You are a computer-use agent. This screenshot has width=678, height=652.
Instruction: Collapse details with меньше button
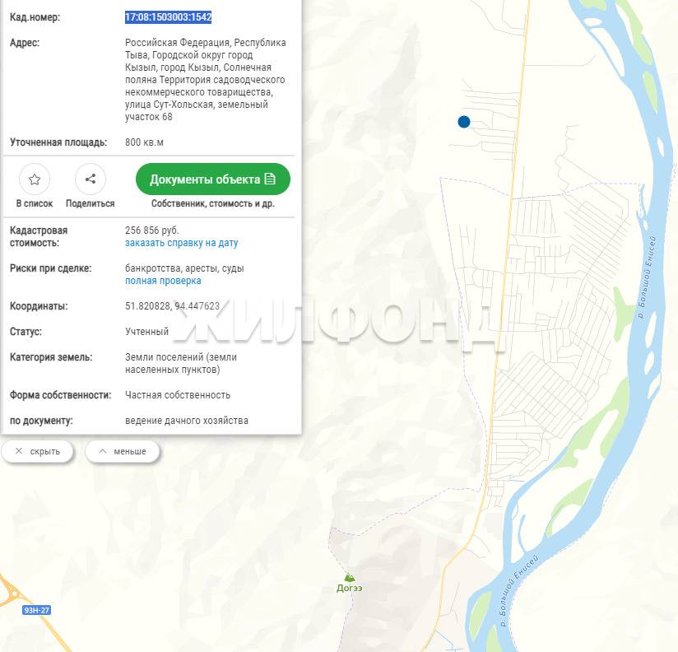click(123, 451)
